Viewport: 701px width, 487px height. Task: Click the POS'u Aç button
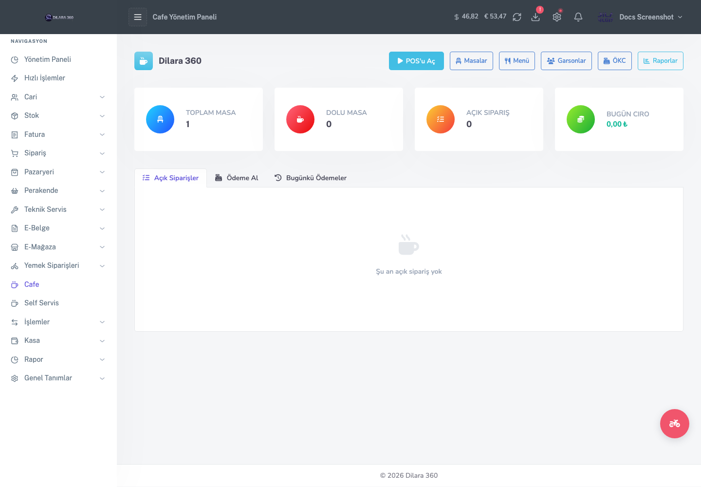416,61
